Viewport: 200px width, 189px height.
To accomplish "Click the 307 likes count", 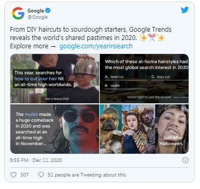I will 24,174.
